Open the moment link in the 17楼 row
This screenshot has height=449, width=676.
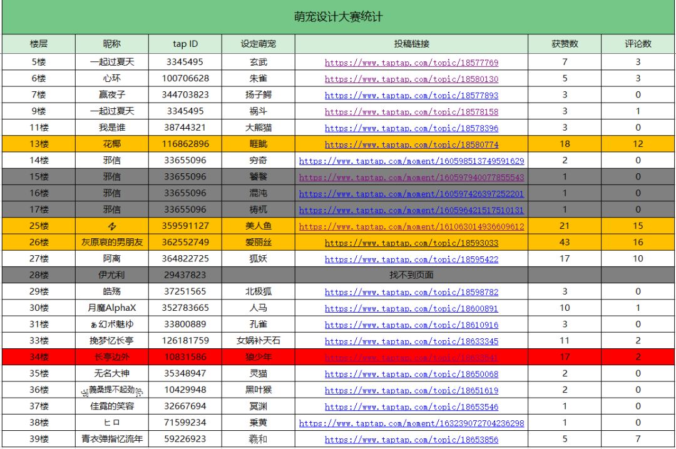(411, 210)
